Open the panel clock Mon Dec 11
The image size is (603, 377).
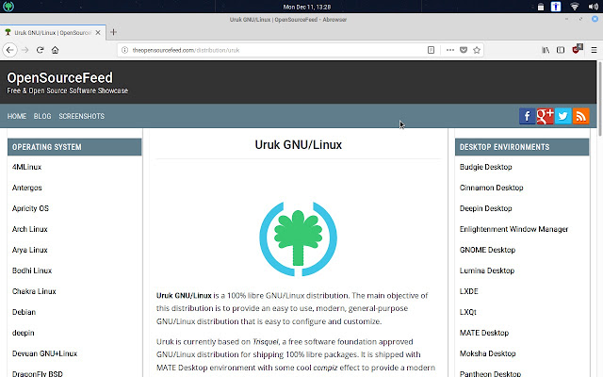click(307, 7)
